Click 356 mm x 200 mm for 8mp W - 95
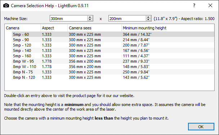The width and height of the screenshot is (219, 135). 85,61
